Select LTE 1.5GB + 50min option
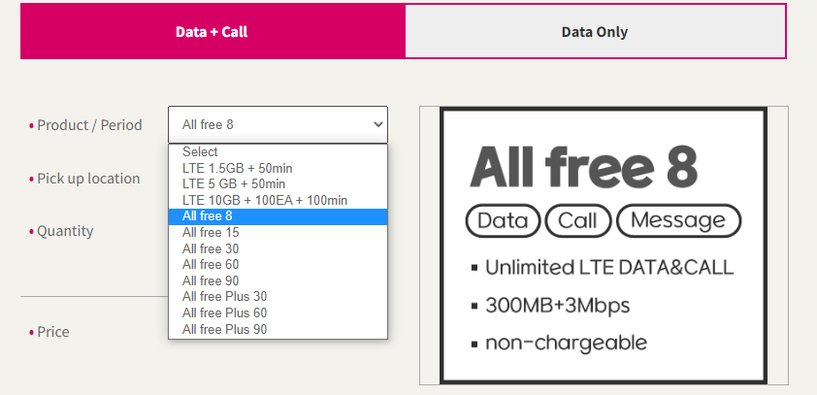This screenshot has height=395, width=817. click(238, 168)
